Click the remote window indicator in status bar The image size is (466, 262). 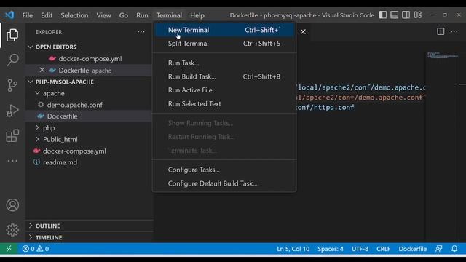(9, 249)
